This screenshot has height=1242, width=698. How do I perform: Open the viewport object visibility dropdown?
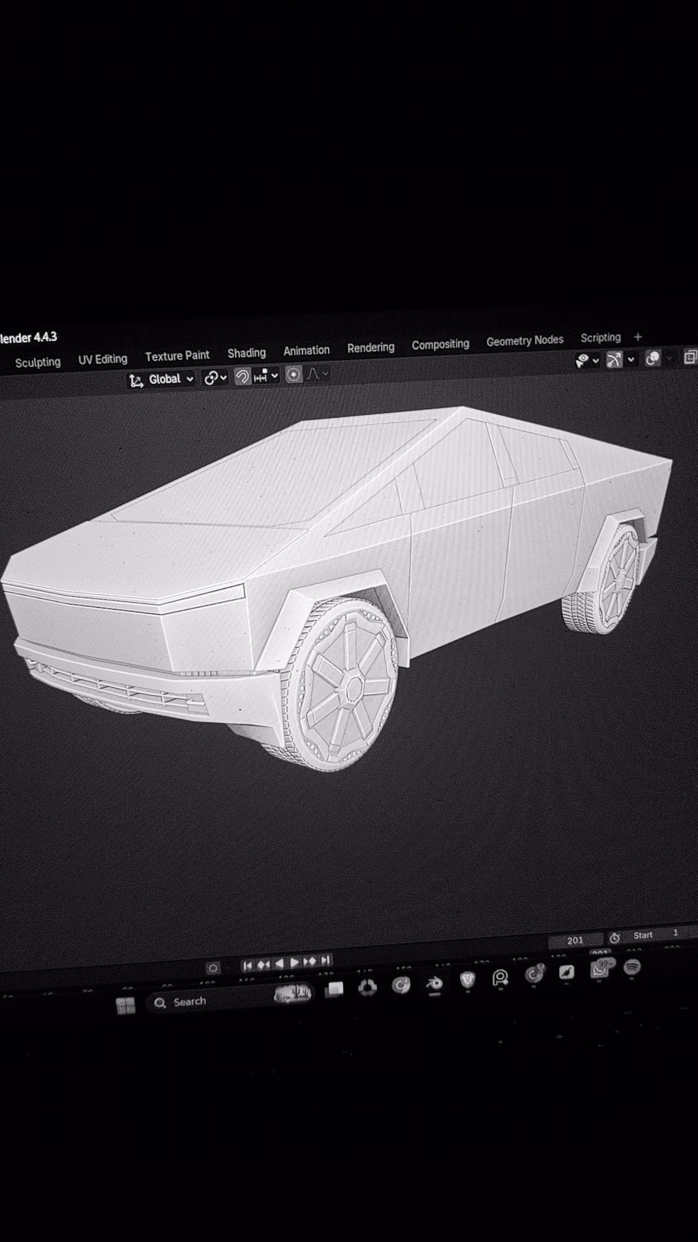587,361
